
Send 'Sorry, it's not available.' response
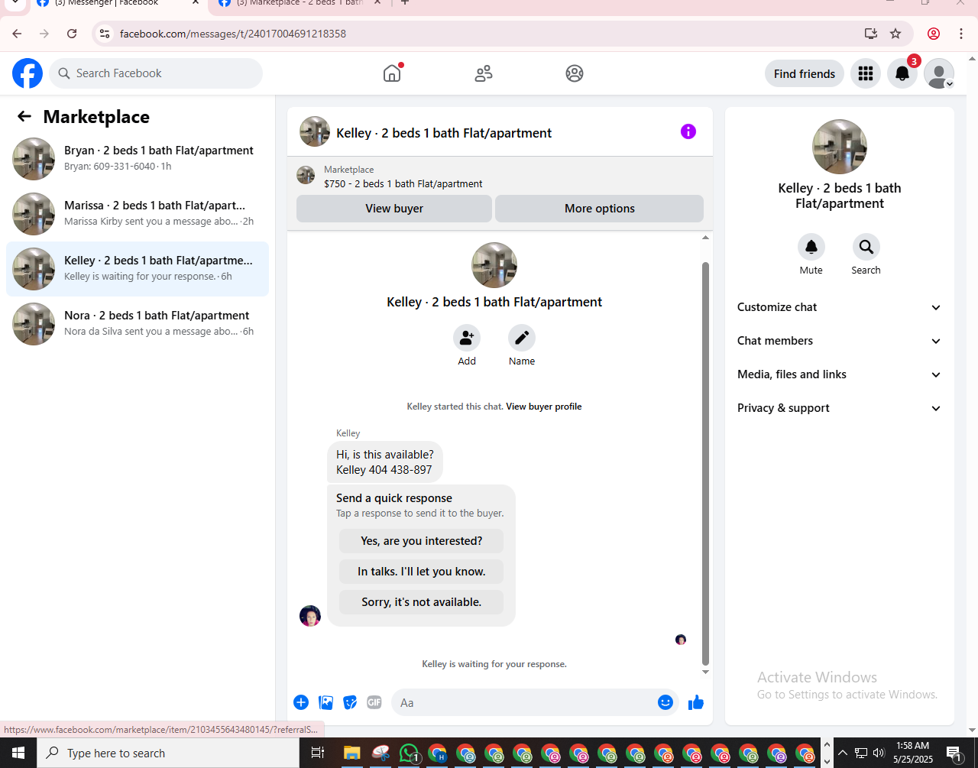[x=422, y=602]
